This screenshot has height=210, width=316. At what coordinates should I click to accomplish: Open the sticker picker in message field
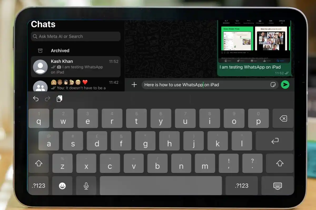coord(273,85)
